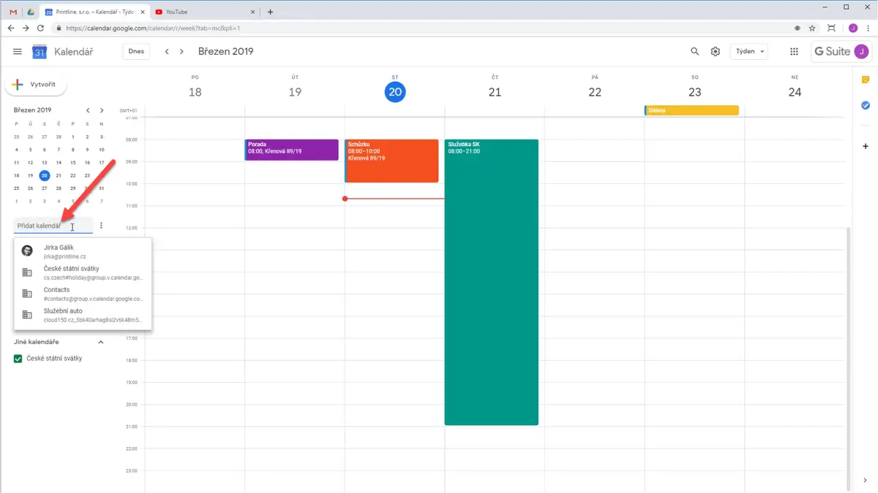Open the orange Schůzku event
The height and width of the screenshot is (493, 878).
pos(391,161)
